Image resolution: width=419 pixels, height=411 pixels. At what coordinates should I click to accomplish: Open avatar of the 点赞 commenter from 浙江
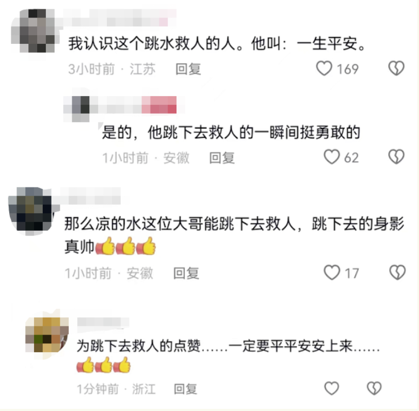tap(47, 335)
